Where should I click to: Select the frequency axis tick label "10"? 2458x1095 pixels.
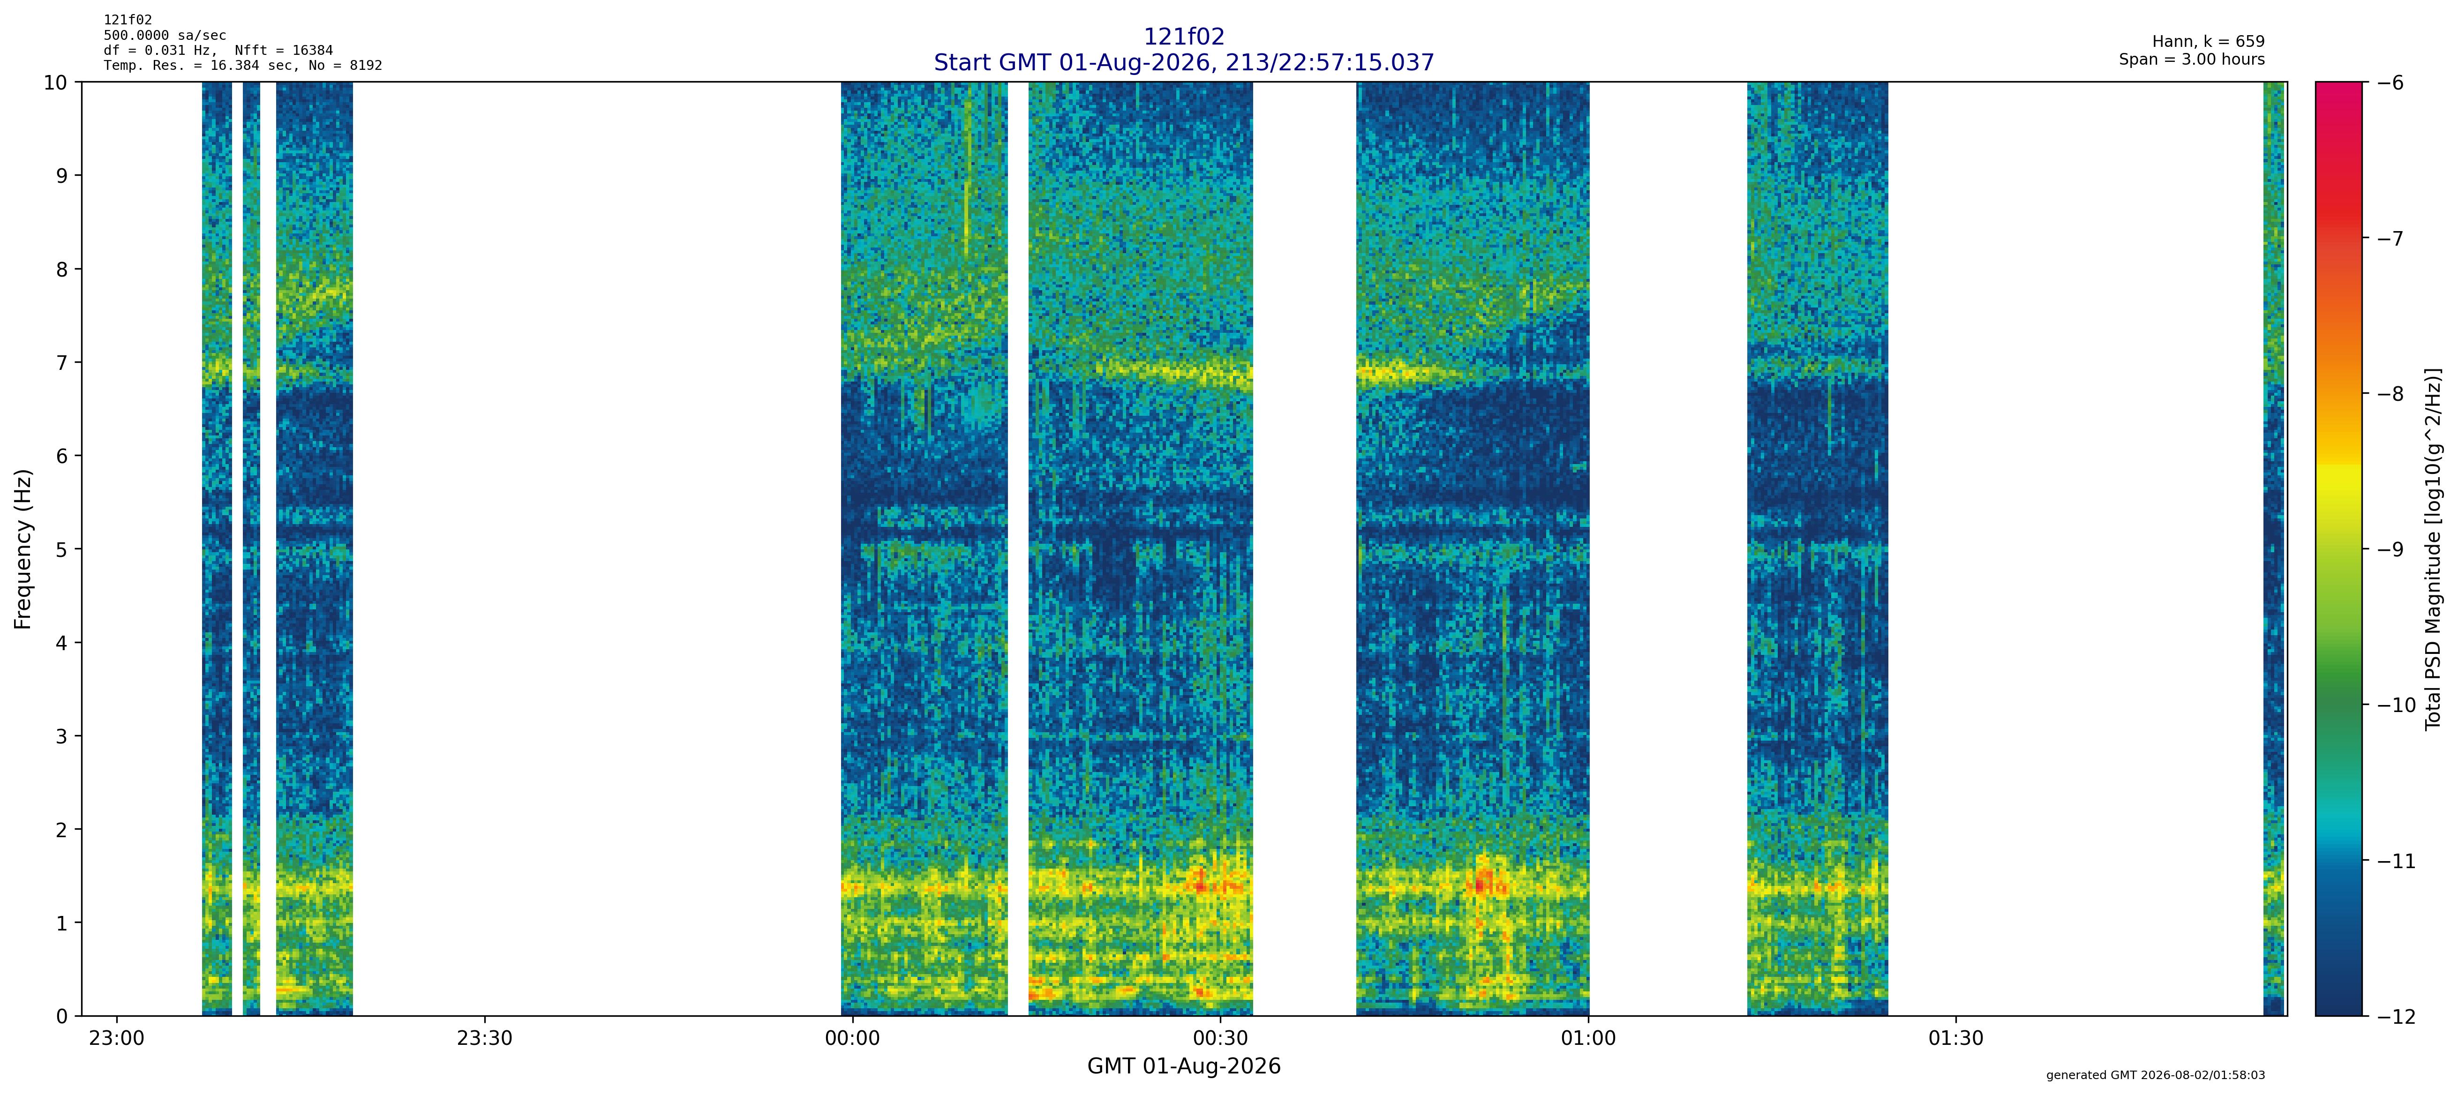point(56,83)
